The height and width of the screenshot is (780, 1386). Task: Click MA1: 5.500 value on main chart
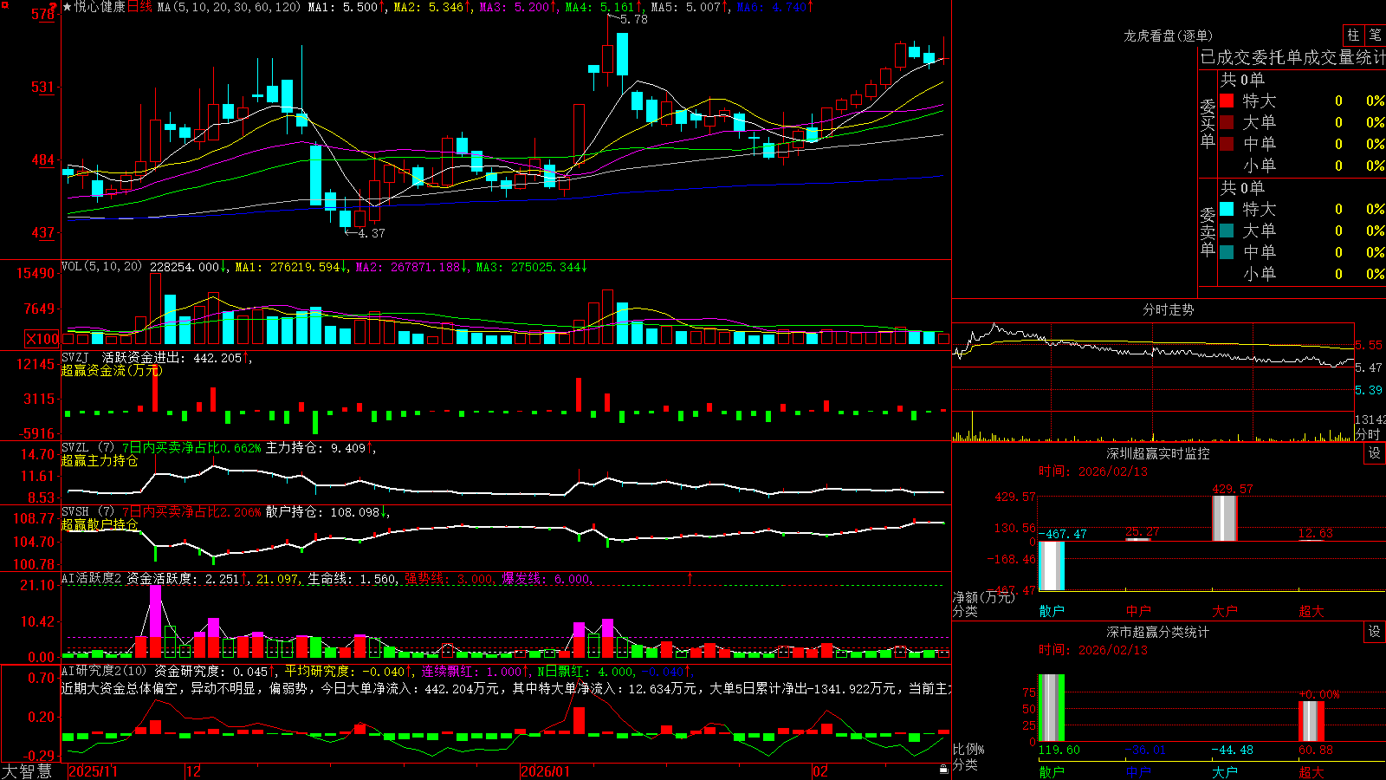point(346,7)
